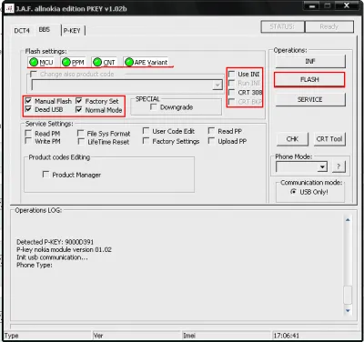The height and width of the screenshot is (342, 364).
Task: Switch to the DCT4 tab
Action: [22, 31]
